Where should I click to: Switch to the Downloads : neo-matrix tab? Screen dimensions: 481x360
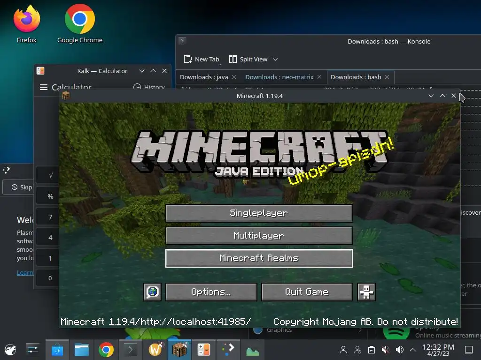(279, 77)
